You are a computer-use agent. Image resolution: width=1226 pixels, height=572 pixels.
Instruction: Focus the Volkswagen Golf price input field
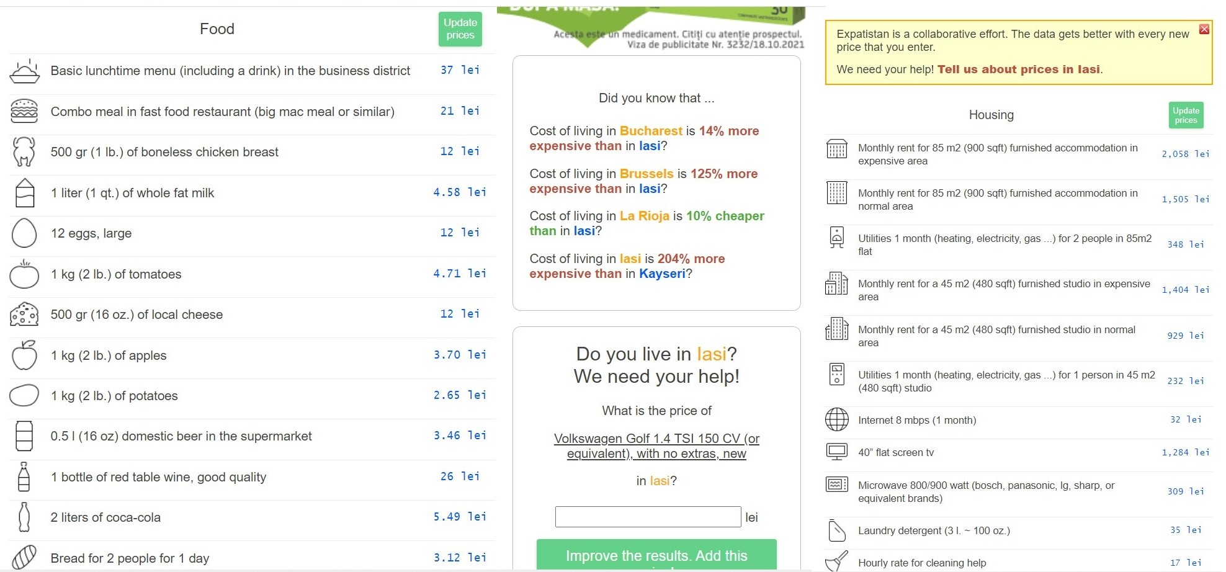(x=647, y=517)
